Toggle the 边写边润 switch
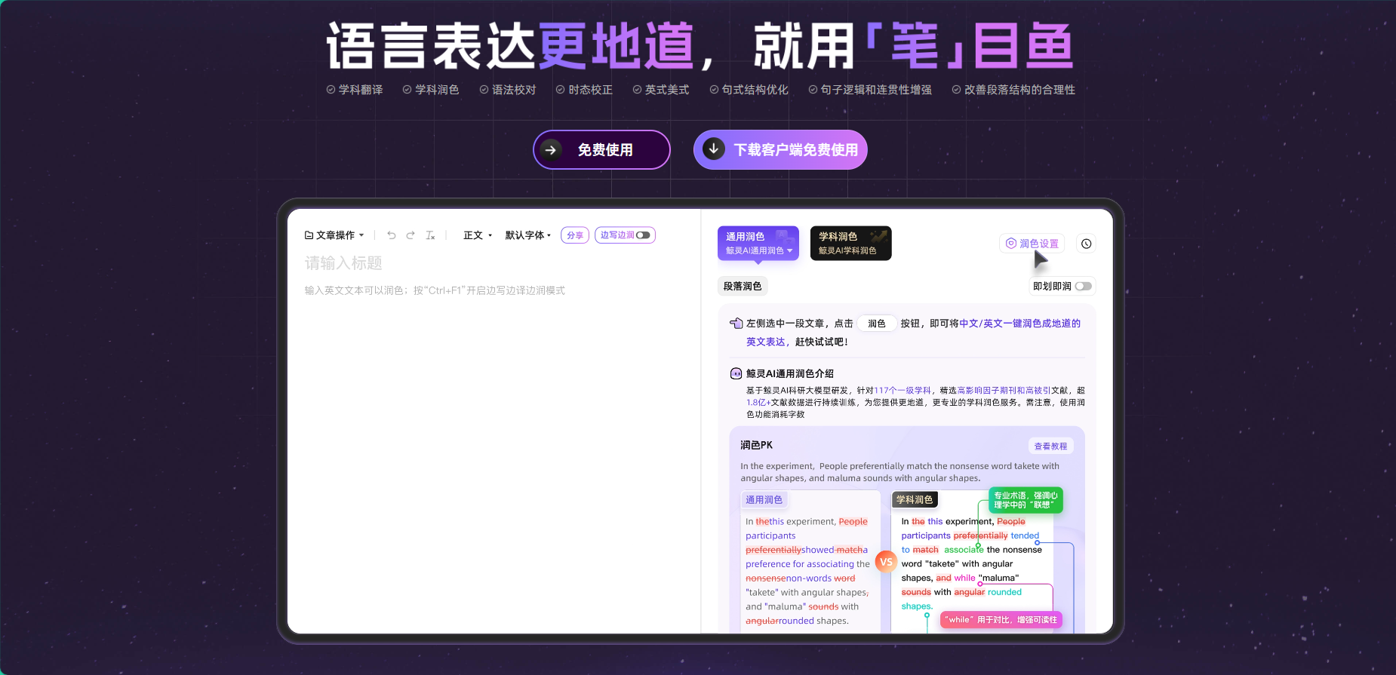This screenshot has height=675, width=1396. tap(643, 235)
